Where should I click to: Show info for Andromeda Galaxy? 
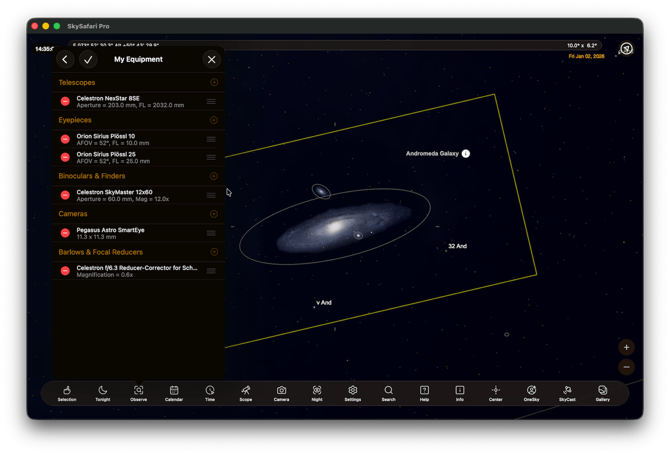click(466, 153)
